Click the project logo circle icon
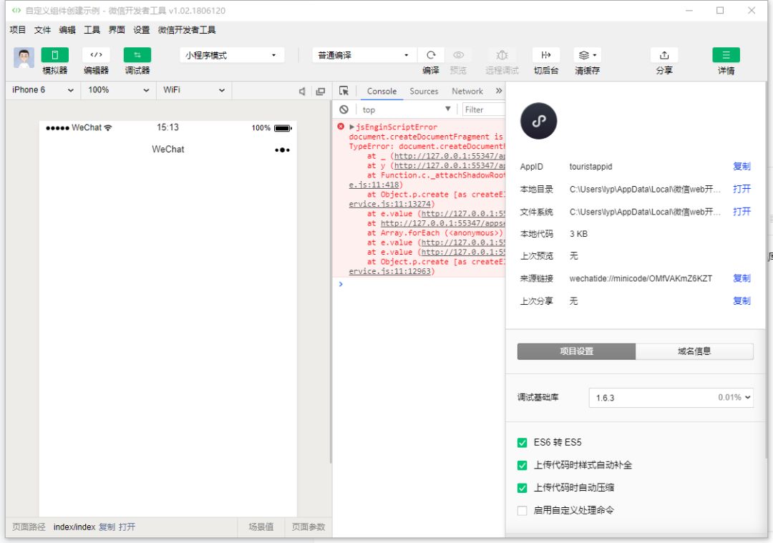The image size is (773, 543). pyautogui.click(x=538, y=121)
